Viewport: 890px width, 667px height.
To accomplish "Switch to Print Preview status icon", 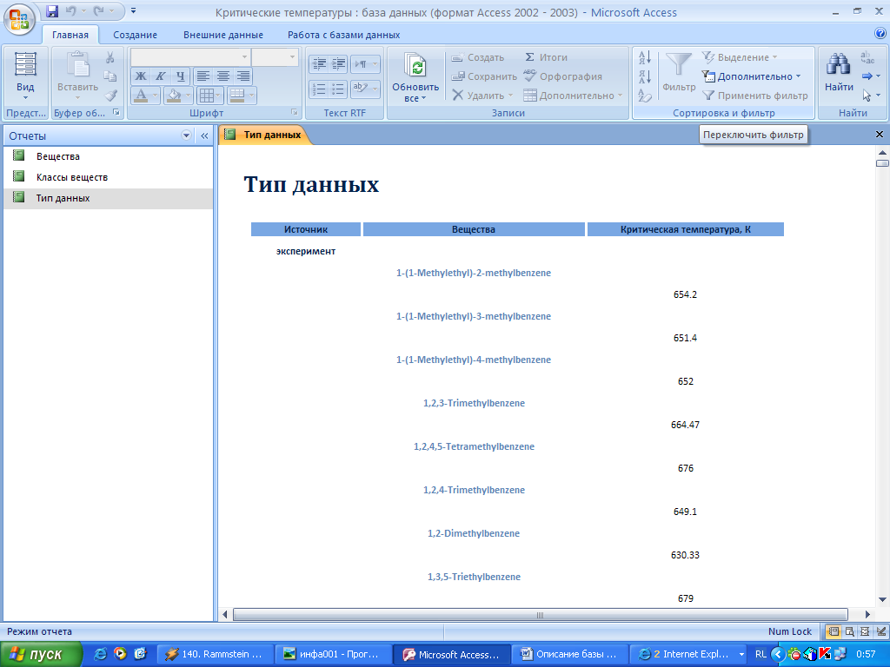I will click(x=850, y=631).
